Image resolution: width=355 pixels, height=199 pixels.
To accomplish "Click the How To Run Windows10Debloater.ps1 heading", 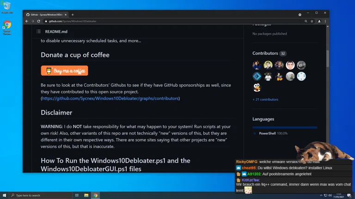I will pyautogui.click(x=116, y=165).
